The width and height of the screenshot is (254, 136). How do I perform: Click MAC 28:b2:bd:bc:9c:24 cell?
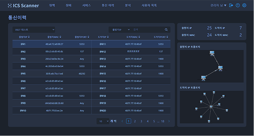point(54,59)
